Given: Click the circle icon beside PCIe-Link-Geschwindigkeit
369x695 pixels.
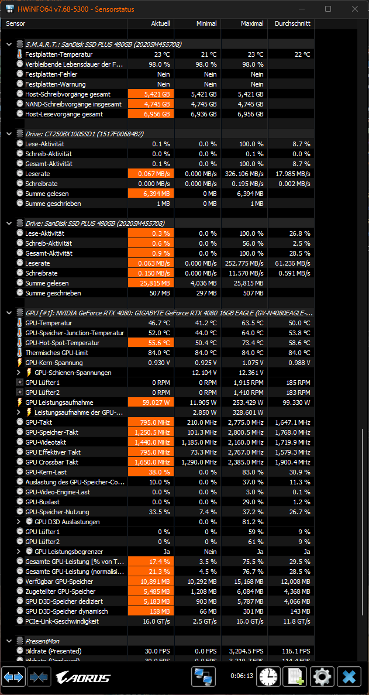Looking at the screenshot, I should coord(19,621).
